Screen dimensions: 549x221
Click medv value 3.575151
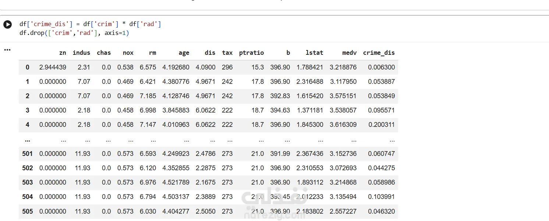tap(343, 96)
